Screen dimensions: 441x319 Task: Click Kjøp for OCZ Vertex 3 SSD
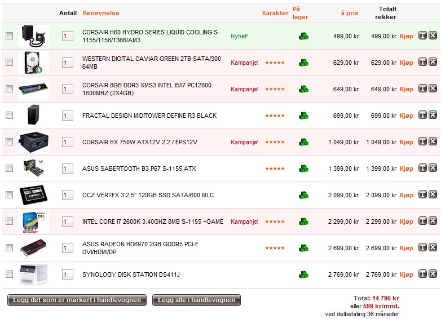click(x=407, y=195)
